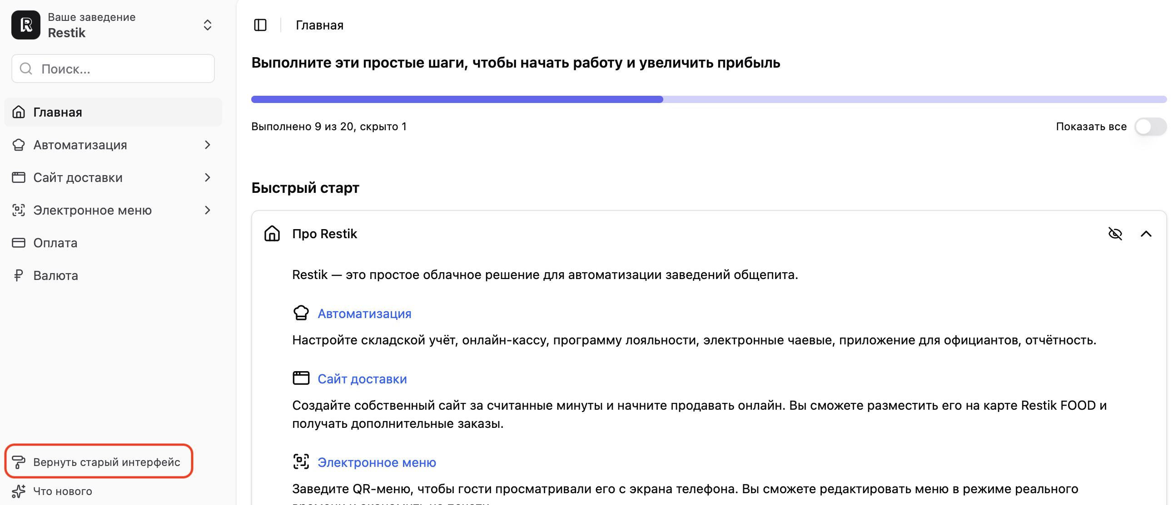
Task: Click the sparkles icon for Что нового
Action: point(18,491)
